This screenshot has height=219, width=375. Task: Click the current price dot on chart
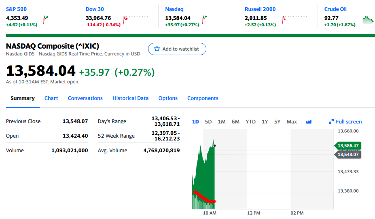click(214, 145)
